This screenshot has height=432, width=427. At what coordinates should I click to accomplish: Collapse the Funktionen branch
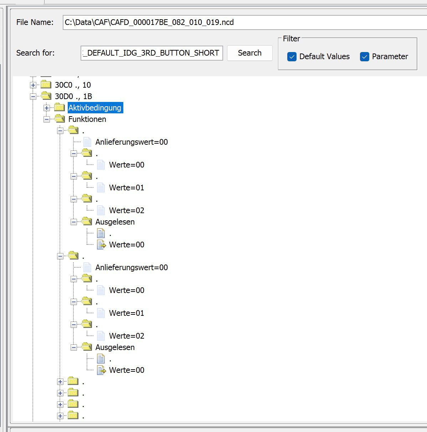[x=47, y=119]
